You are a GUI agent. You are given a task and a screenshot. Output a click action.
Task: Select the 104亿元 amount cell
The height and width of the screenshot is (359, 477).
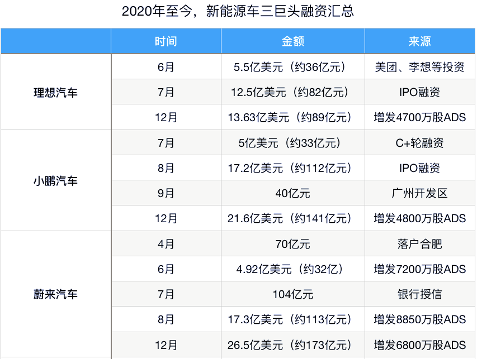293,294
